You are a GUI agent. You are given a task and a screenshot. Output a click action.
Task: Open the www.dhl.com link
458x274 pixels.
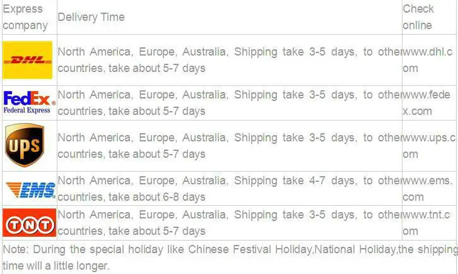428,60
